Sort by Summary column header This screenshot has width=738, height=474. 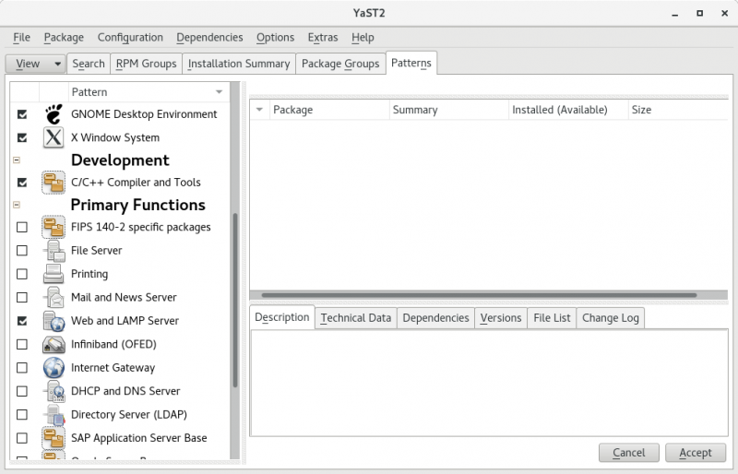449,110
